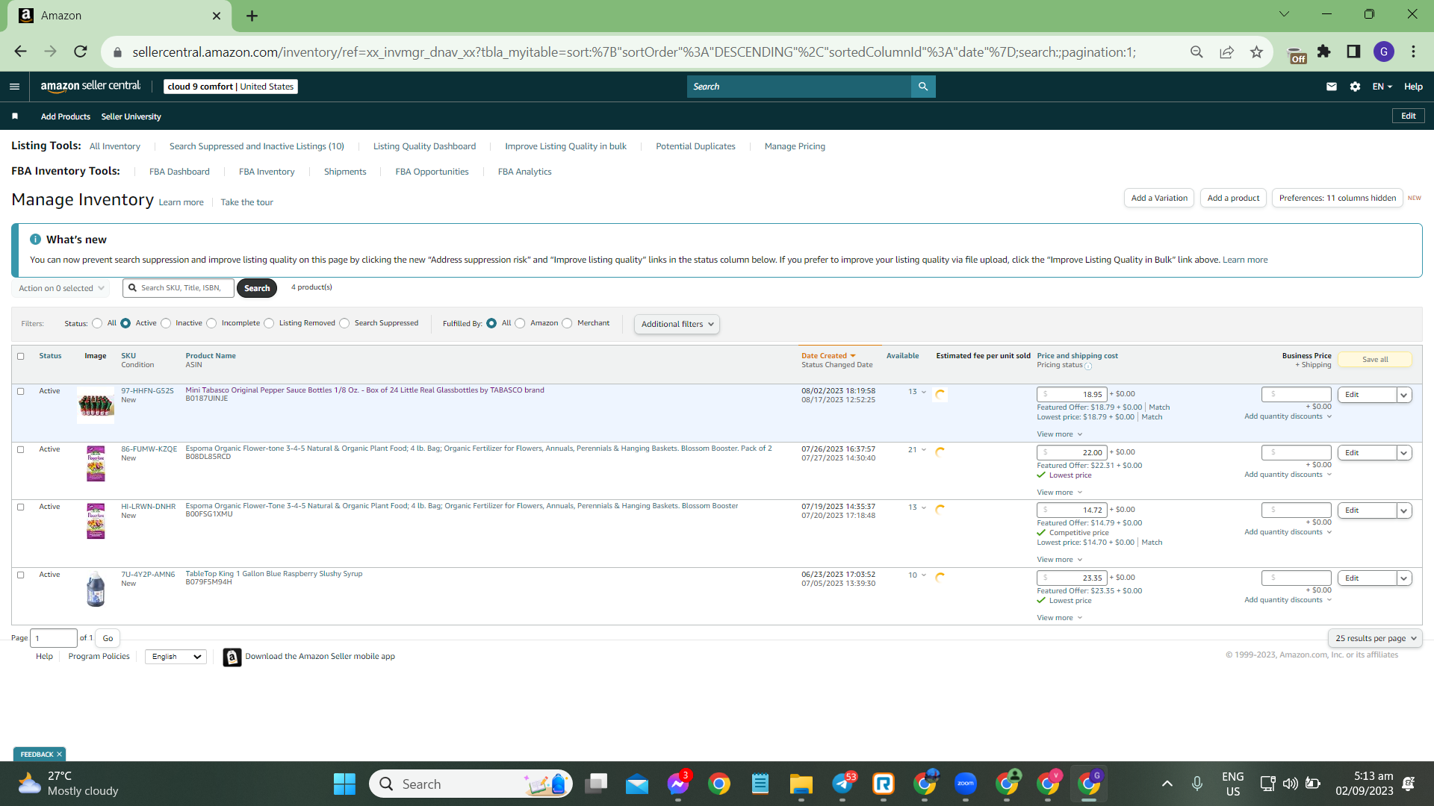Tick the select-all checkbox in table header
The height and width of the screenshot is (806, 1434).
(x=21, y=357)
